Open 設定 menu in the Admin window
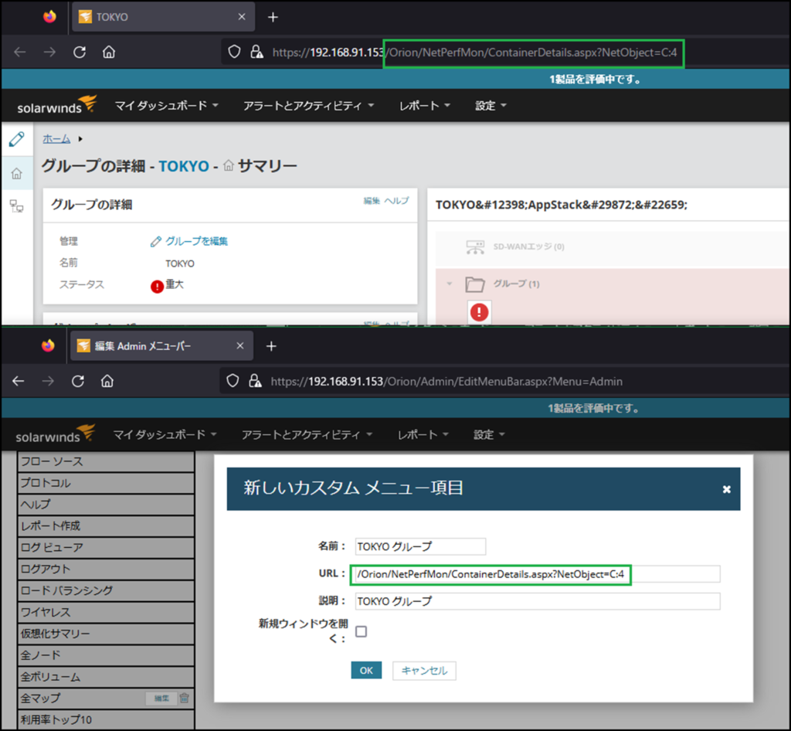 (489, 434)
